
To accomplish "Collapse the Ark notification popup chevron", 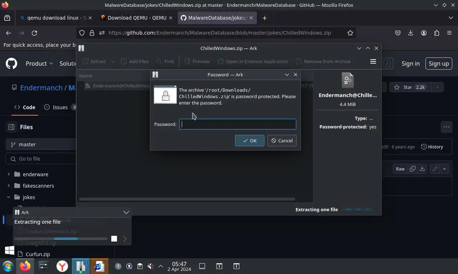I will tap(126, 212).
